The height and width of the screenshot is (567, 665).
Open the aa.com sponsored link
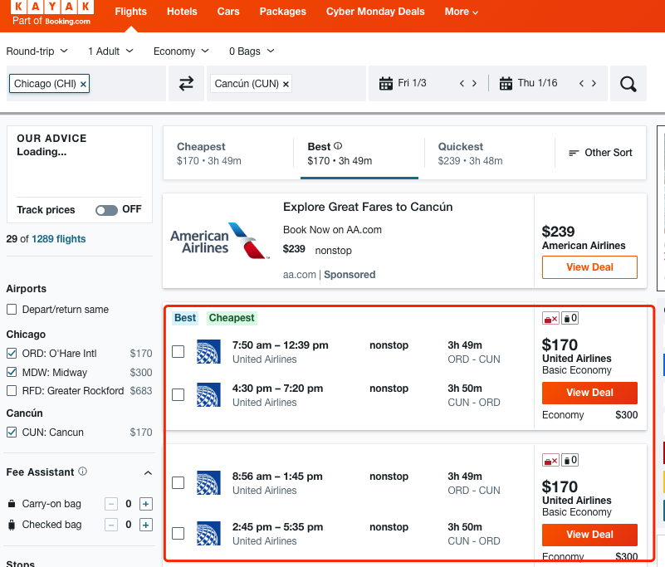[300, 275]
